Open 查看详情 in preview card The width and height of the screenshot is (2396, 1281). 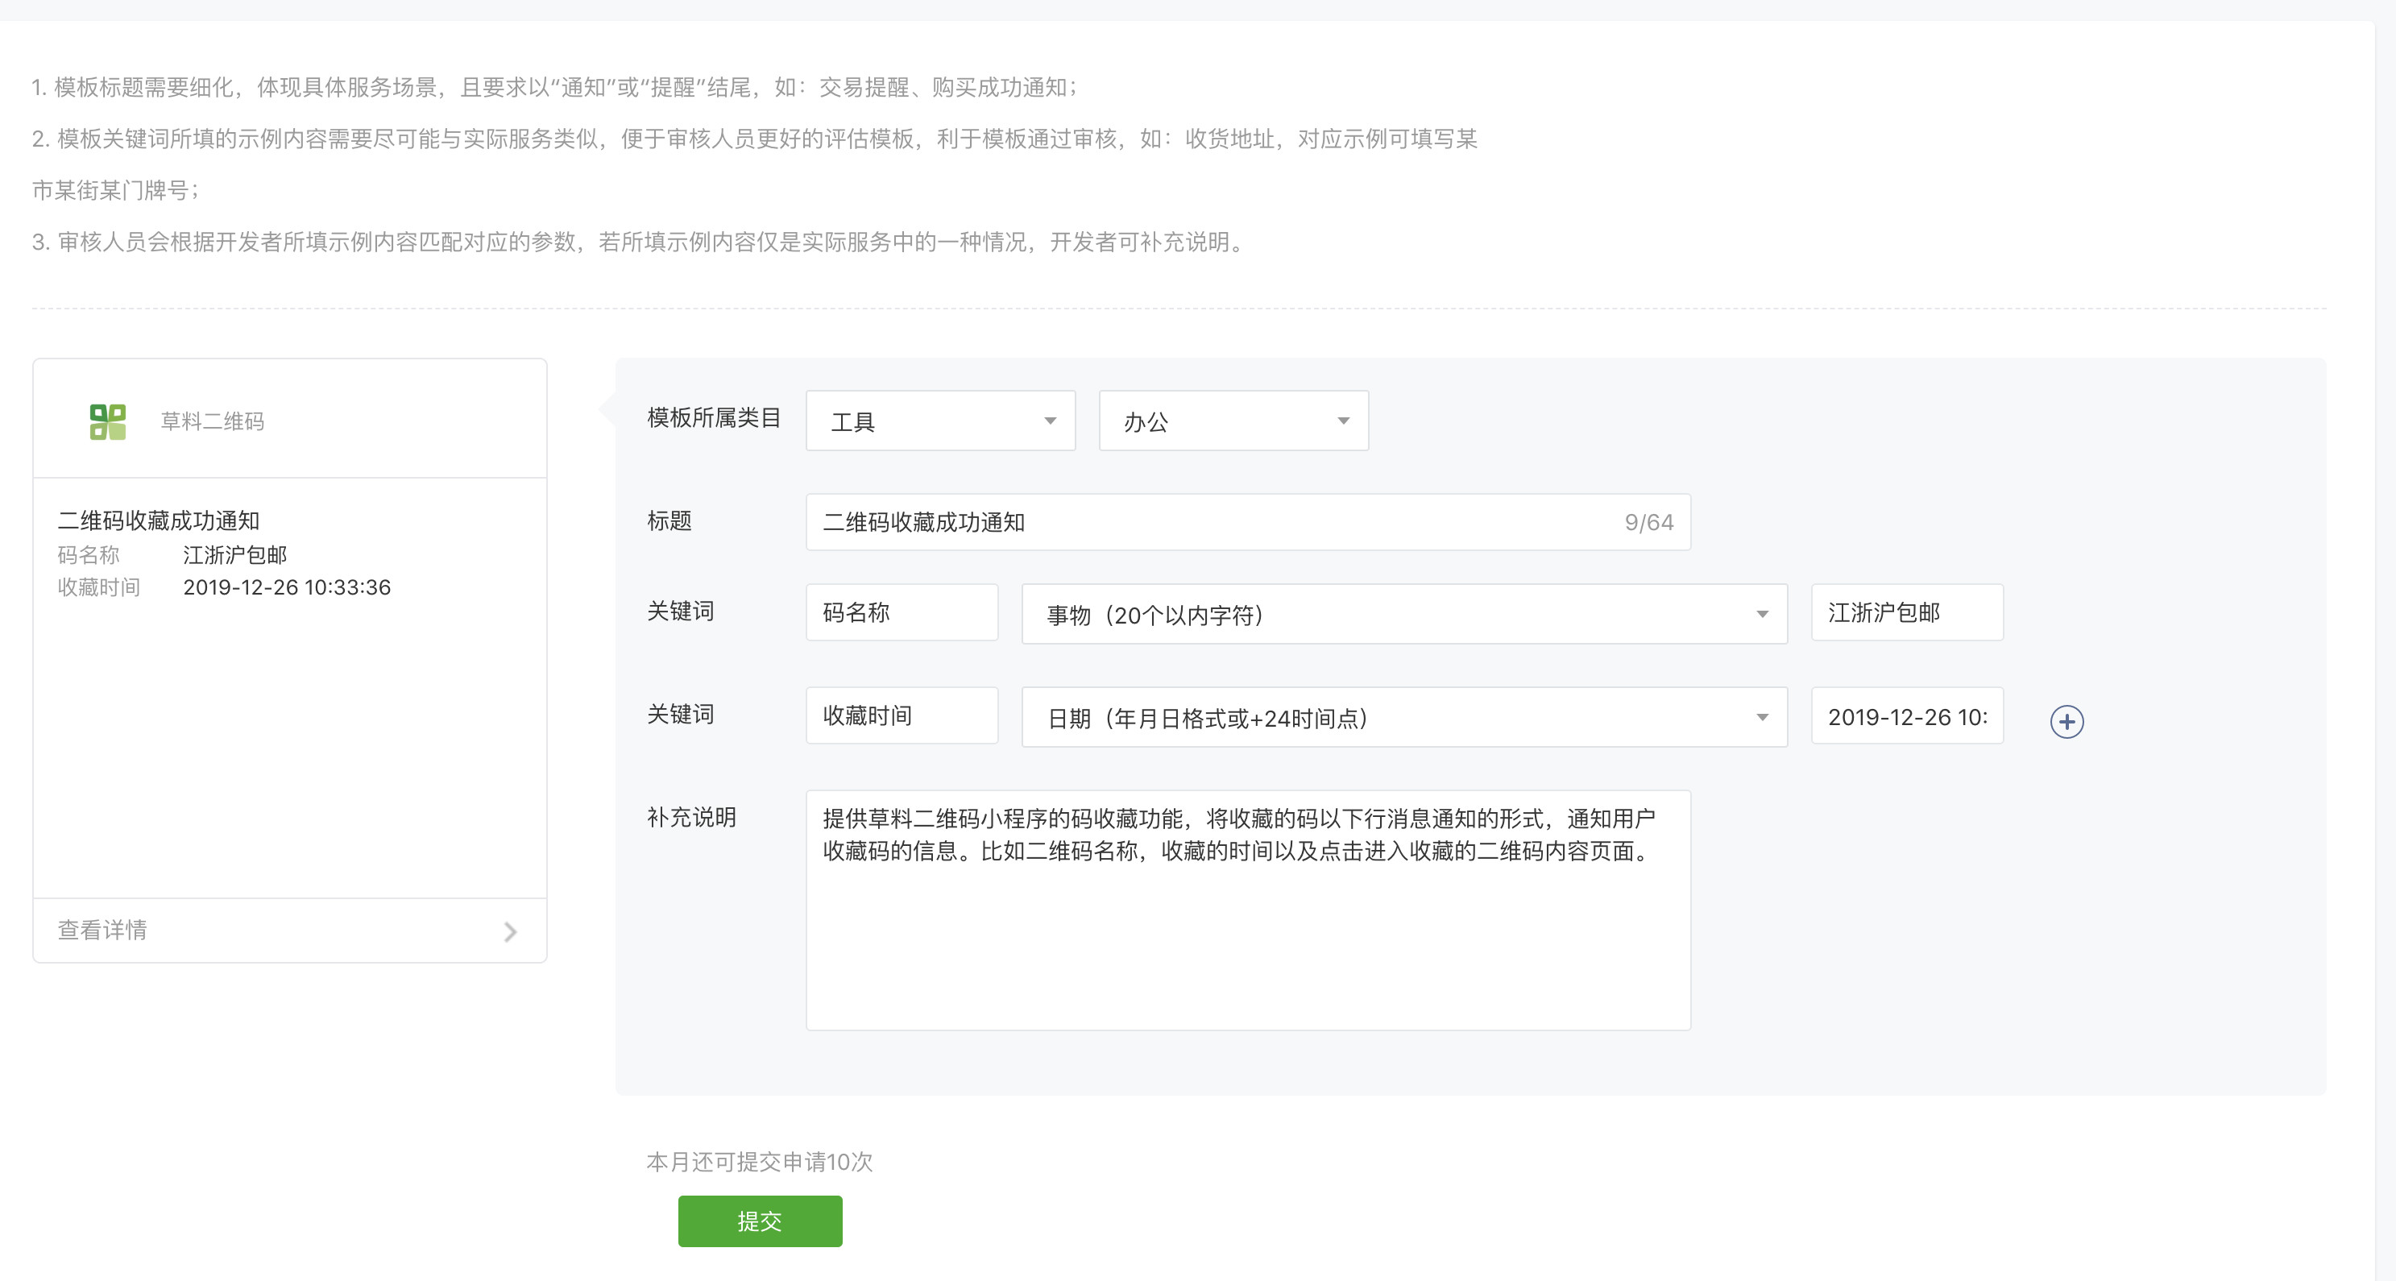point(102,931)
